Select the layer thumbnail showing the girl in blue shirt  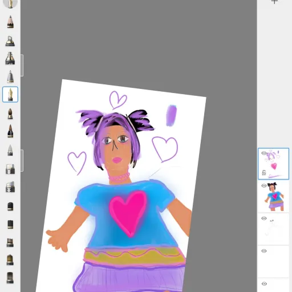point(273,196)
